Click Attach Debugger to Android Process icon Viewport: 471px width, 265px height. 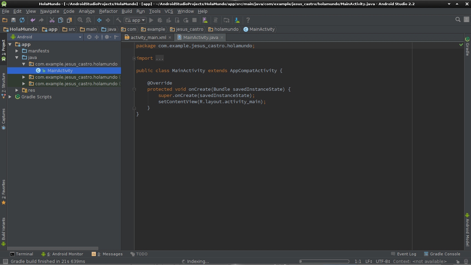click(177, 20)
